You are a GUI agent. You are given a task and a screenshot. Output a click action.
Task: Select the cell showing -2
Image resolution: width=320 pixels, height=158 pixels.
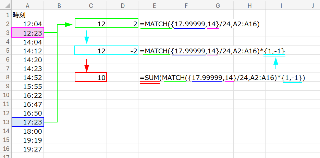(x=122, y=51)
